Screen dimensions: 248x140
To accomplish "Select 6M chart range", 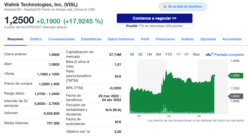I will point(158,54).
